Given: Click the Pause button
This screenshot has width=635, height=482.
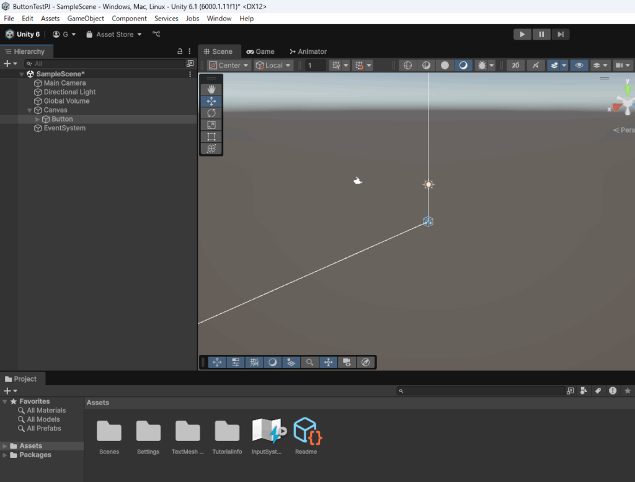Looking at the screenshot, I should (541, 35).
